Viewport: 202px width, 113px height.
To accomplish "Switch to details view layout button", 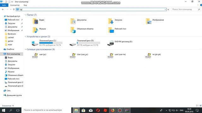I will pos(197,105).
